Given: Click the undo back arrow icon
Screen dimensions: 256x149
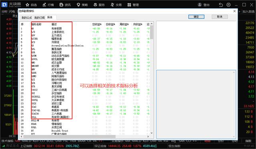Looking at the screenshot, I should (221, 5).
